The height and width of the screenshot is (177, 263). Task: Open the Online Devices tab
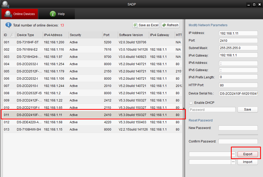[x=20, y=14]
